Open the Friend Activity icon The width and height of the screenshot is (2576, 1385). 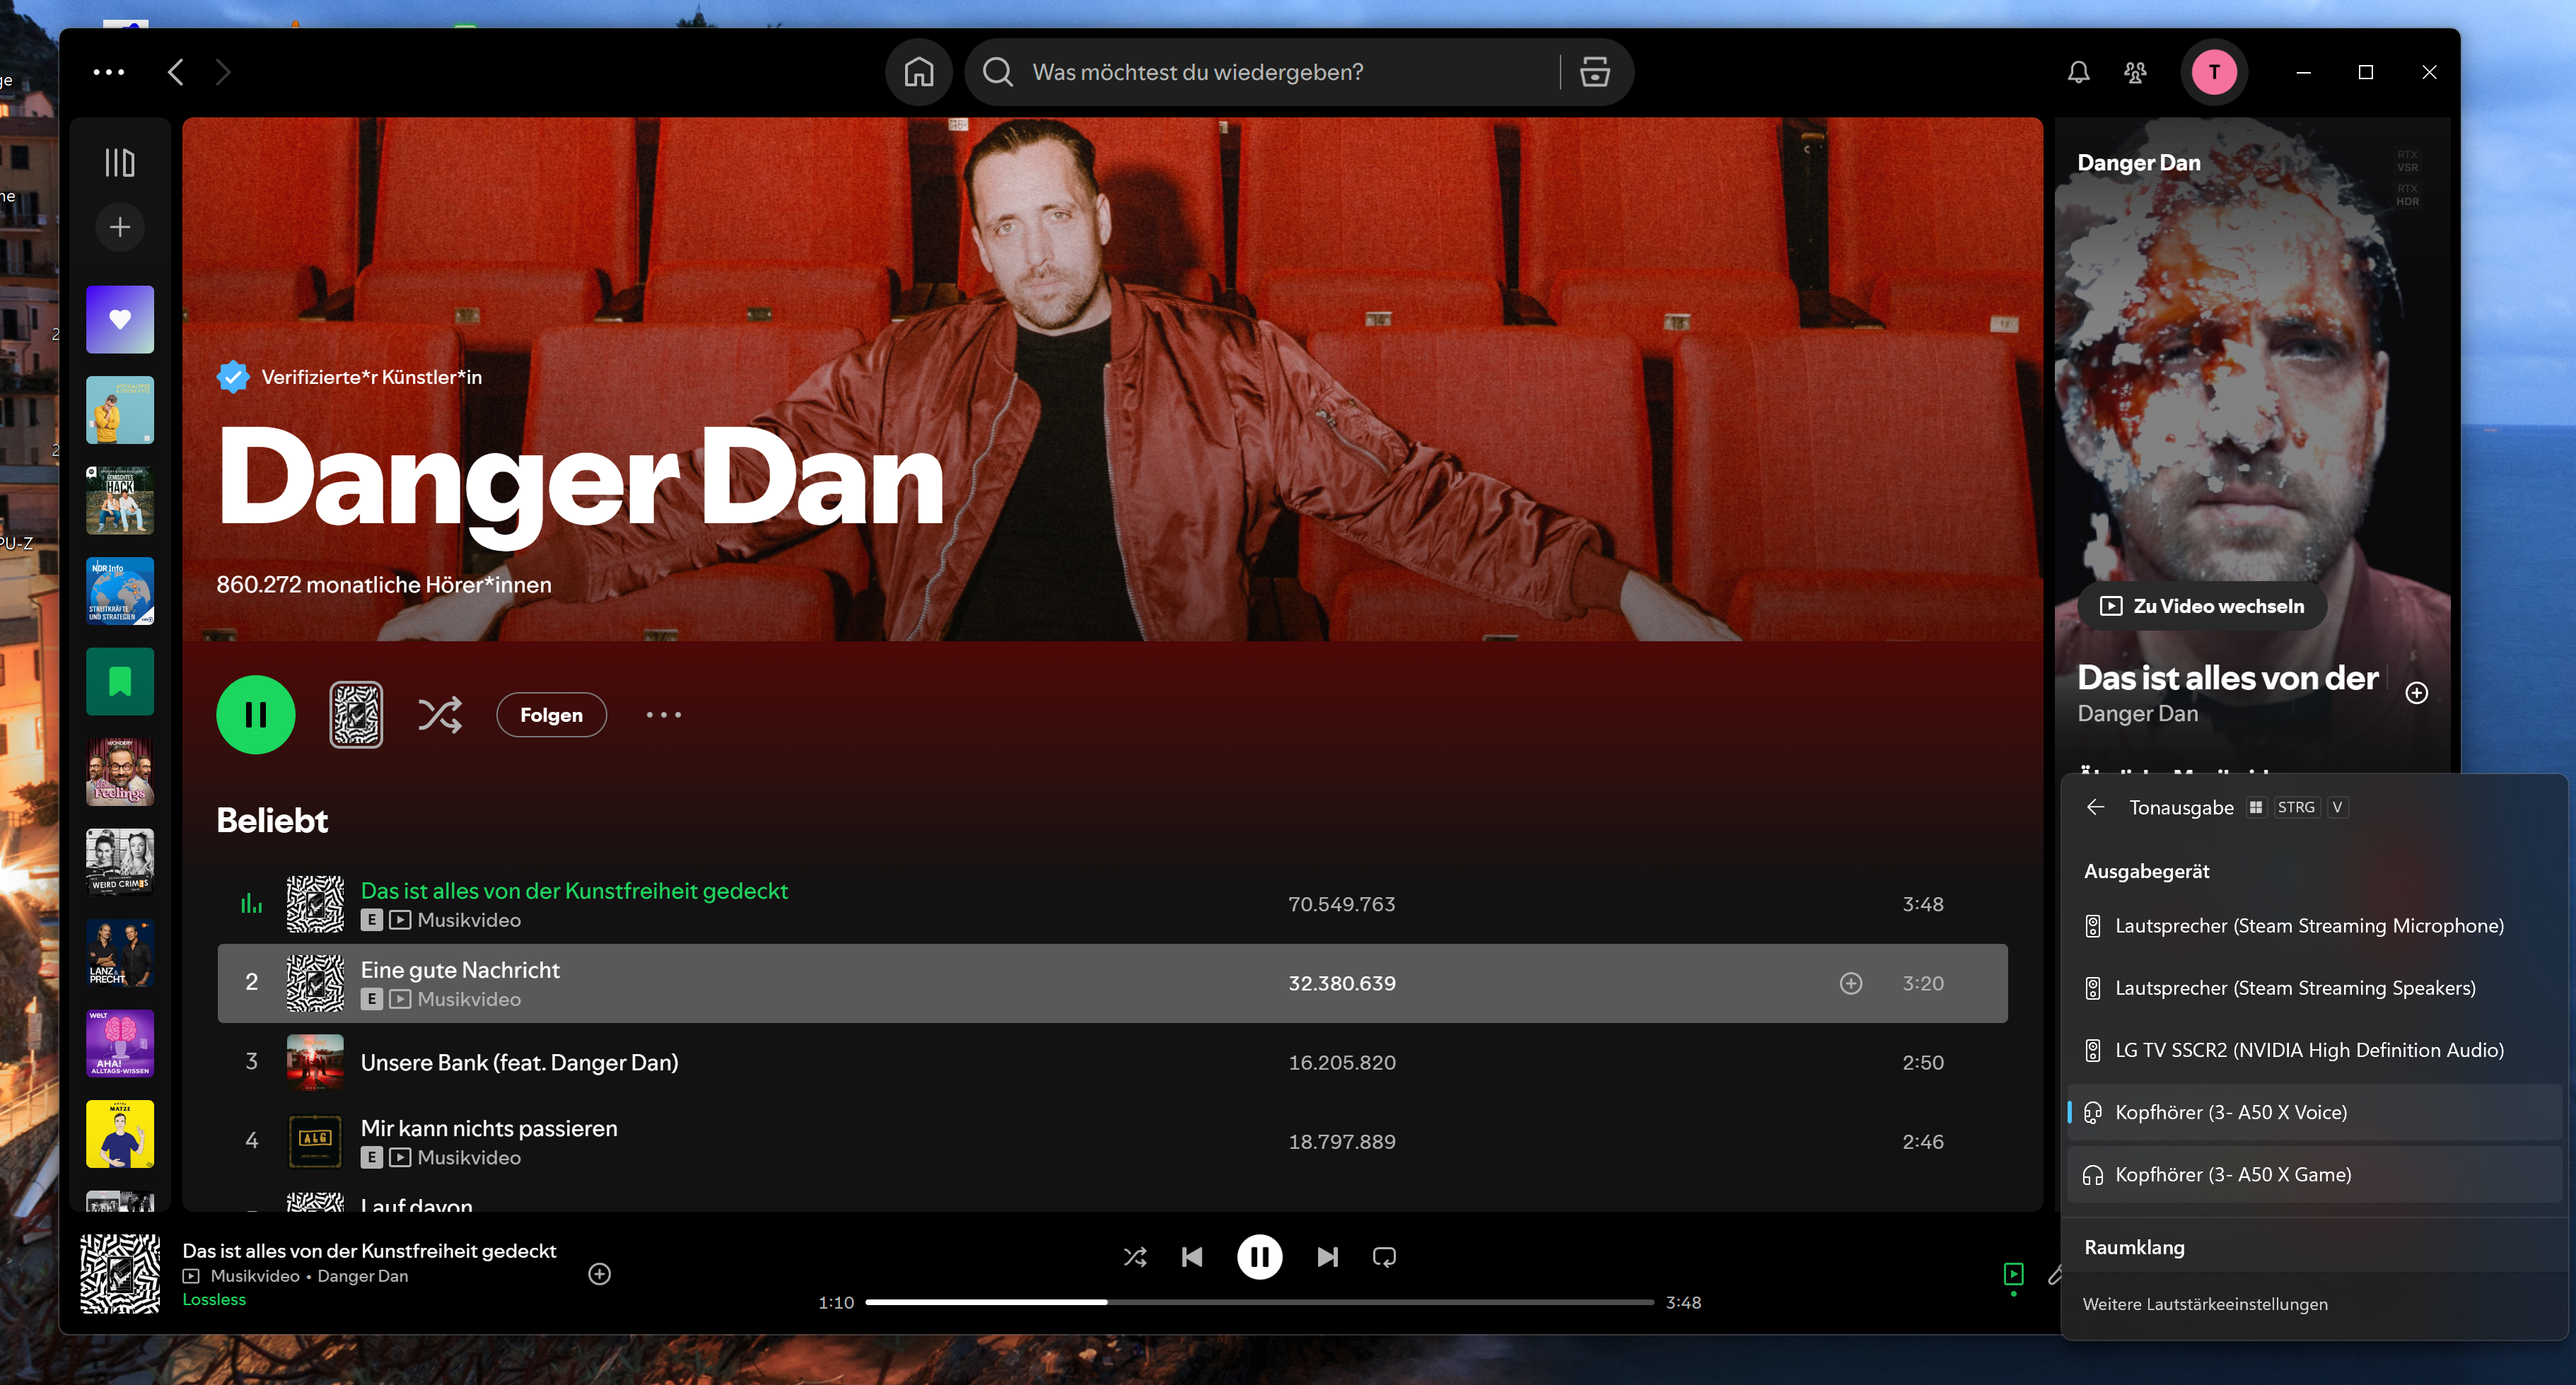[x=2135, y=72]
